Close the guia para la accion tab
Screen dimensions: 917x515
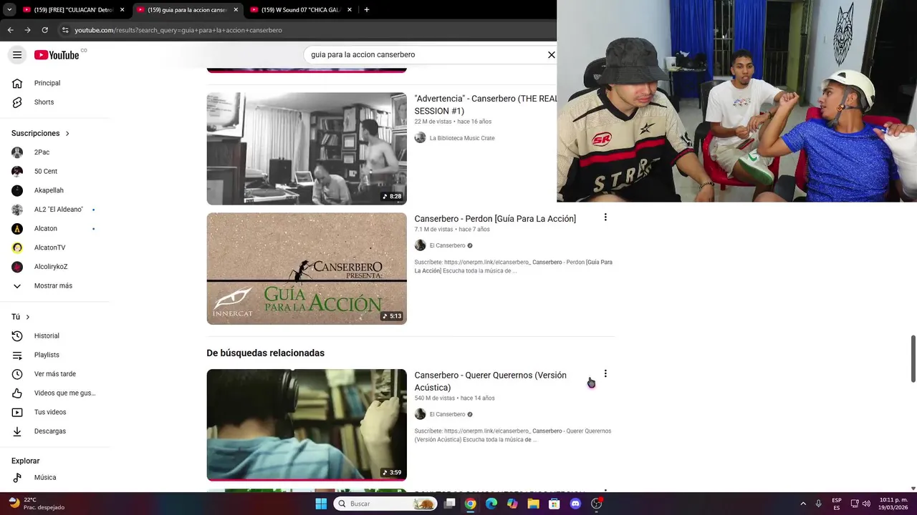coord(236,10)
